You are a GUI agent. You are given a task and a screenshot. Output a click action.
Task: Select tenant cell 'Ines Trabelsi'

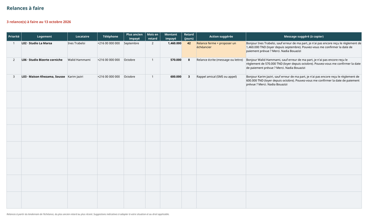[82, 49]
